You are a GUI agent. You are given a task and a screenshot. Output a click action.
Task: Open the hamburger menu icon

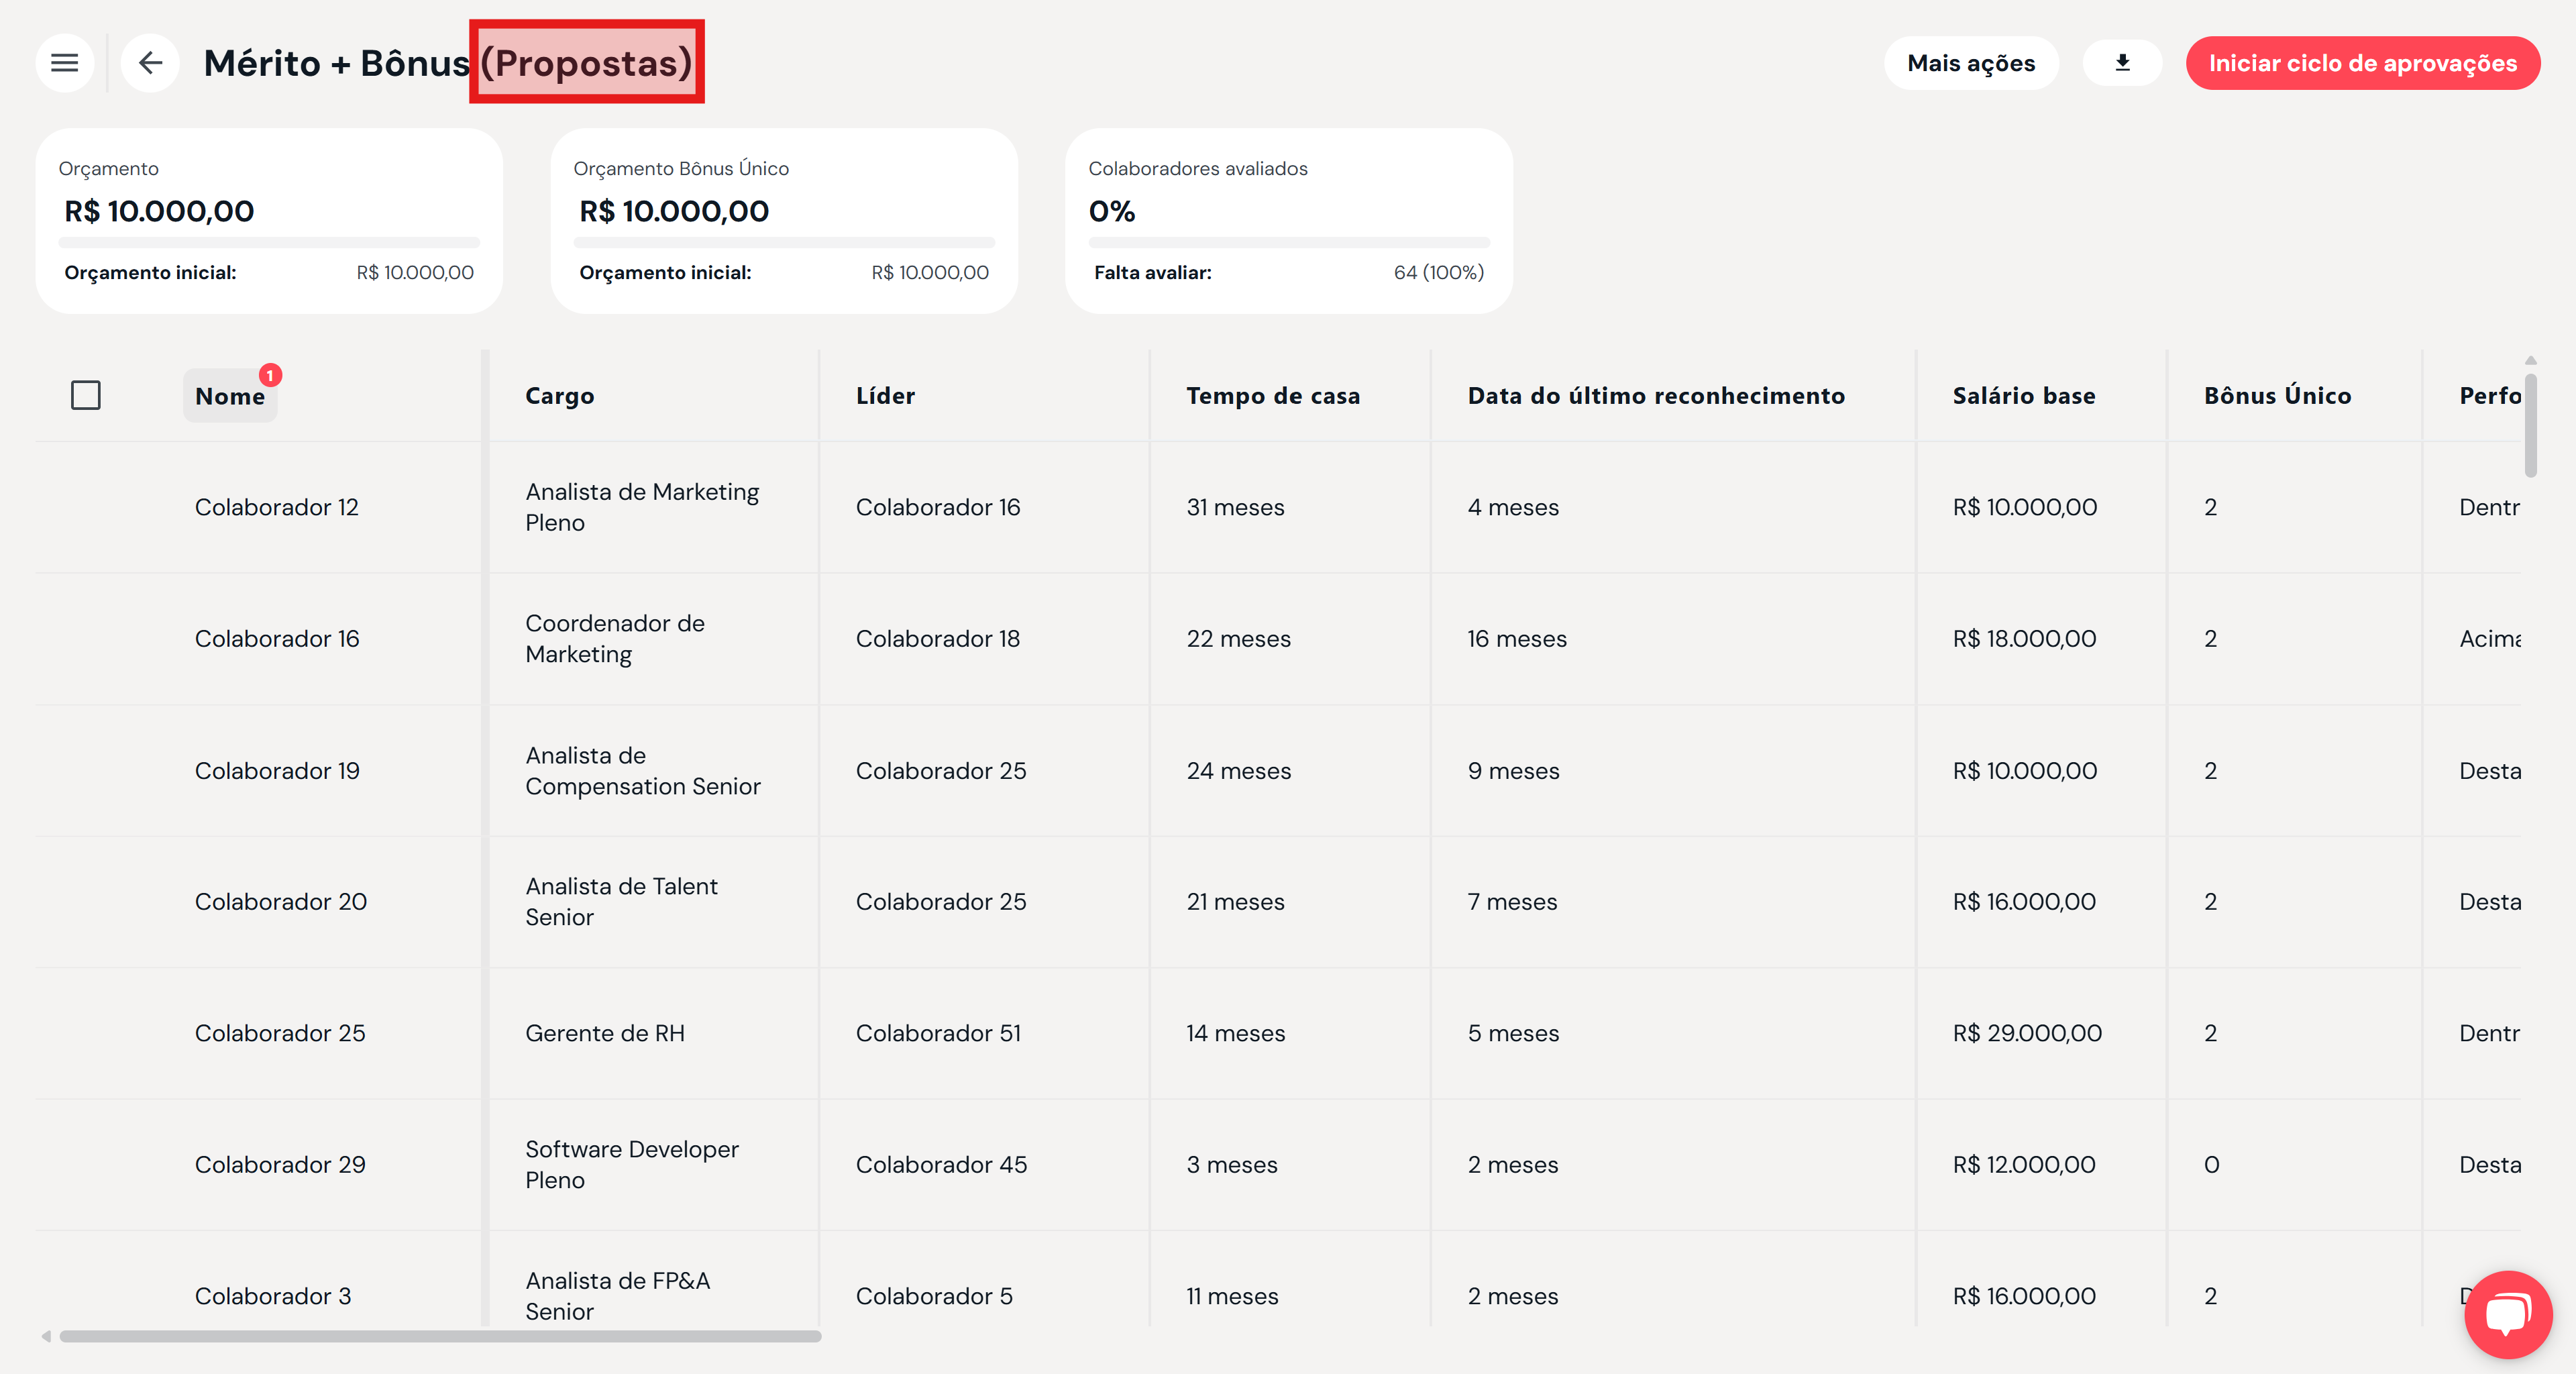(x=65, y=63)
